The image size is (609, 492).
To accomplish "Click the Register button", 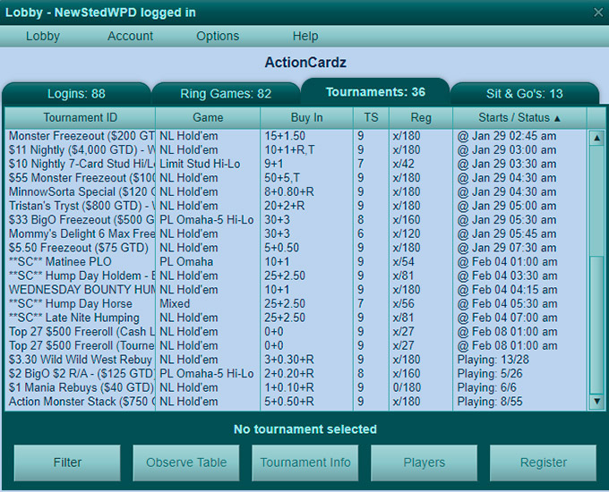I will click(x=543, y=462).
